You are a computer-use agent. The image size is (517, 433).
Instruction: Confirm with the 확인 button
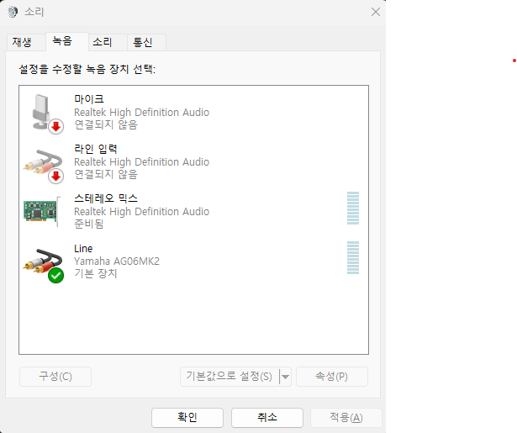187,417
